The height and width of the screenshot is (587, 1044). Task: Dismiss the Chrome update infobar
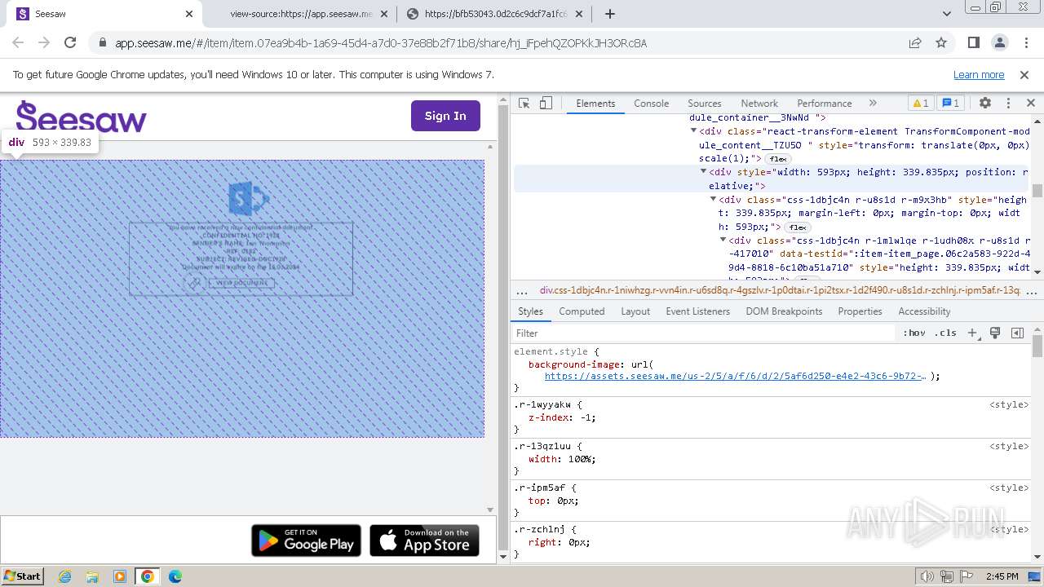(x=1024, y=74)
